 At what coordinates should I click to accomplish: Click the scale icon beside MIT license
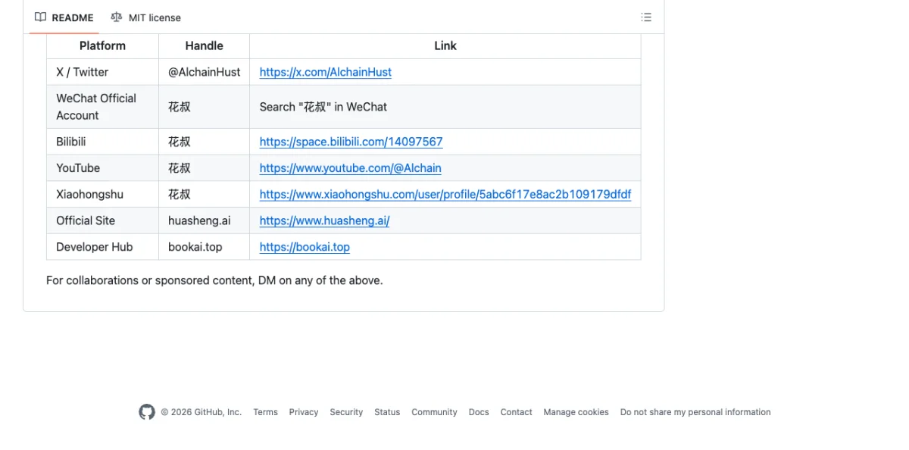(x=116, y=17)
